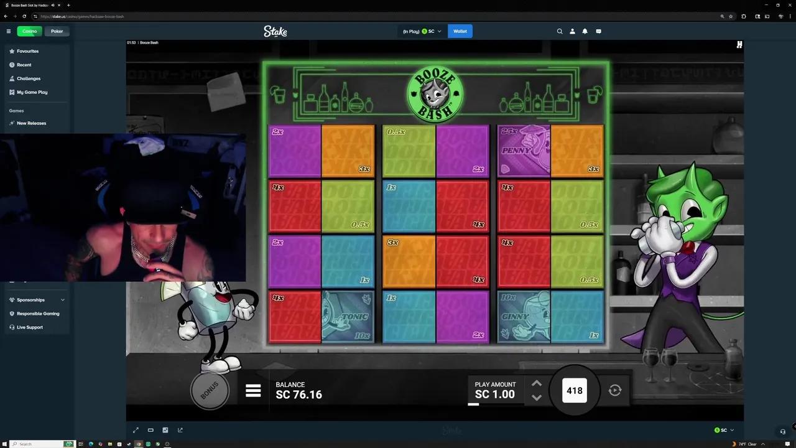Decrease play amount with down arrow
The width and height of the screenshot is (796, 448).
click(x=537, y=398)
